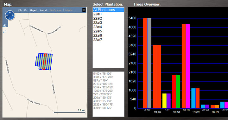Screen dimensions: 228x120
Task: Collapse the map toolbar with << button
Action: click(x=84, y=10)
